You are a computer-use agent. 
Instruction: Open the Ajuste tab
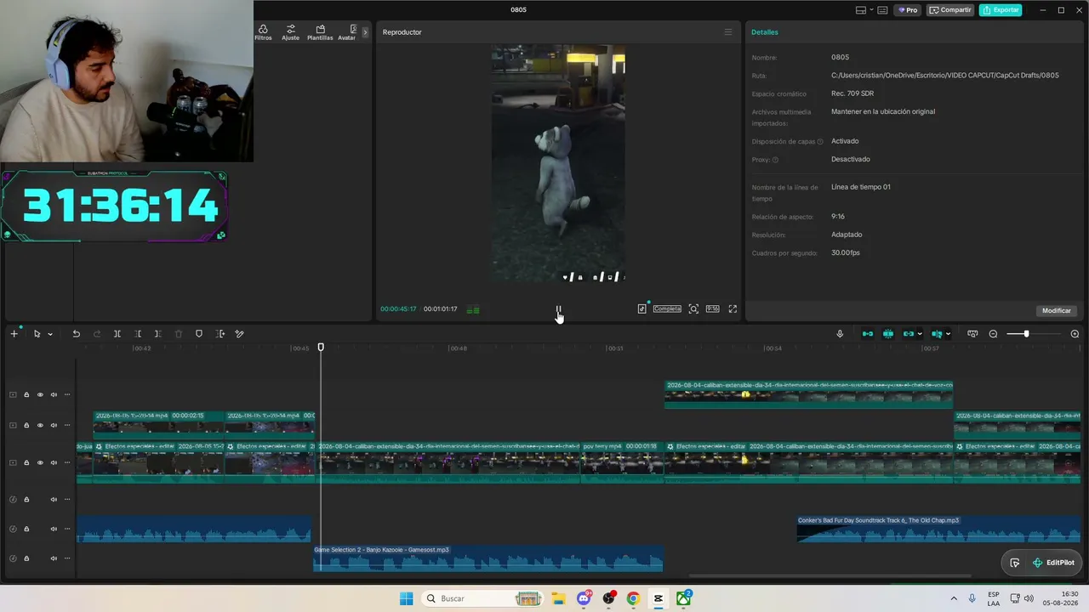point(291,32)
